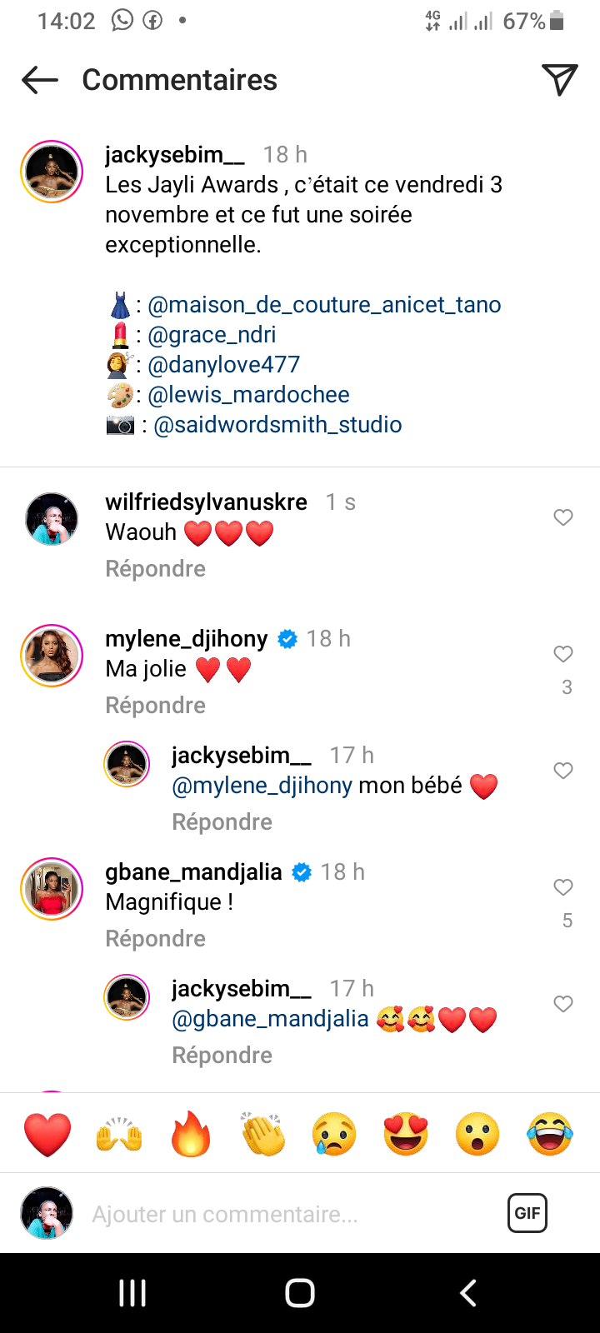The image size is (600, 1333).
Task: Like mylene_djihony's Ma jolie comment
Action: 563,654
